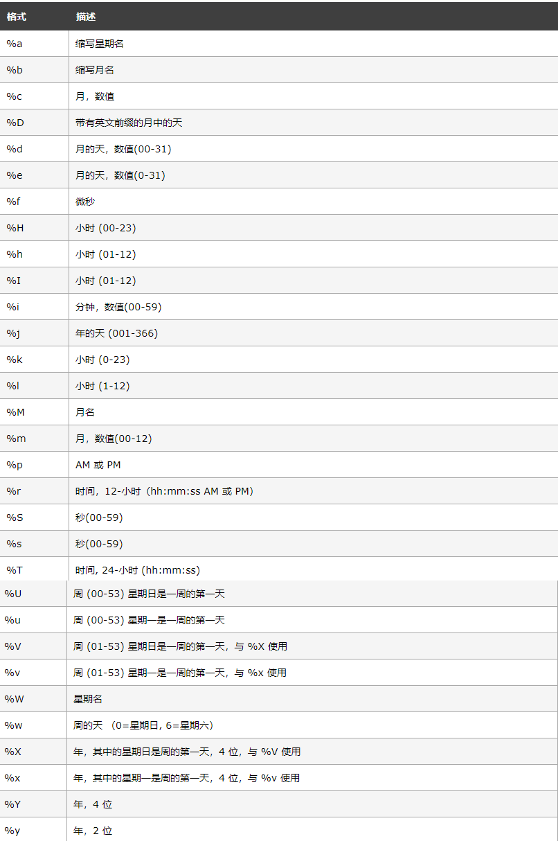
Task: Click the 分钟，数值(00-59) description
Action: click(118, 307)
